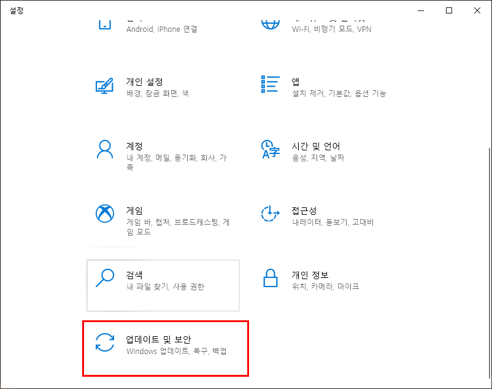
Task: Open the 앱 settings title
Action: (x=296, y=82)
